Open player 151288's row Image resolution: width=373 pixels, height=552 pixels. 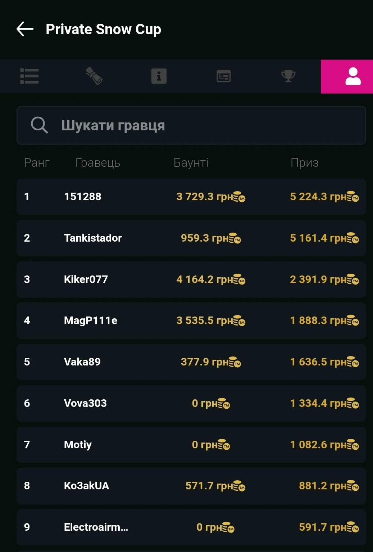pyautogui.click(x=191, y=197)
